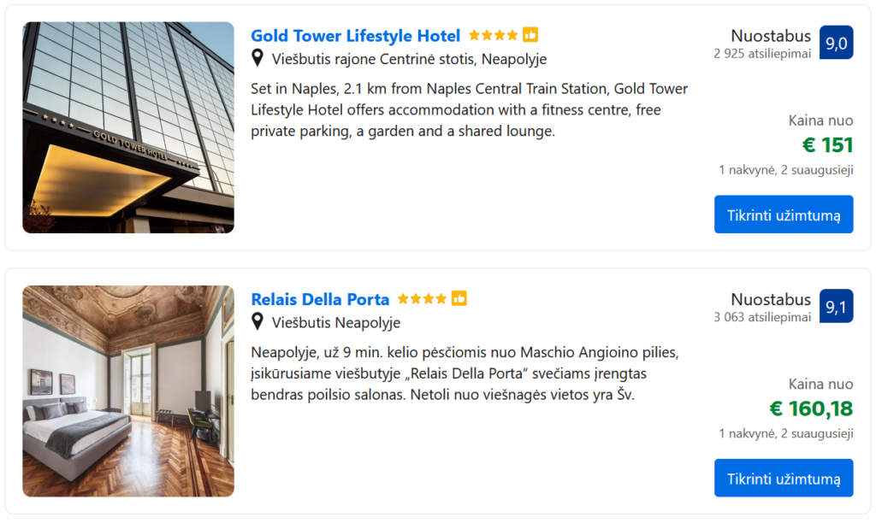Click the Viešbutis Neapolyje location text
876x523 pixels.
[336, 322]
